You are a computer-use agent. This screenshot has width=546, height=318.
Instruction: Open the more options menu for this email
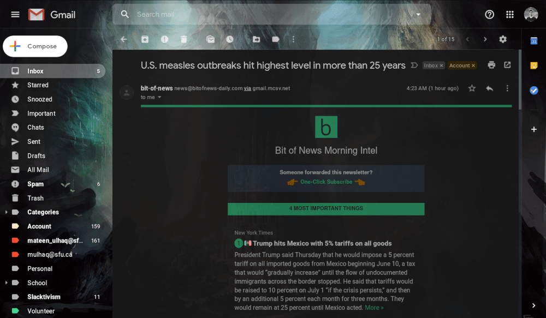pyautogui.click(x=507, y=88)
